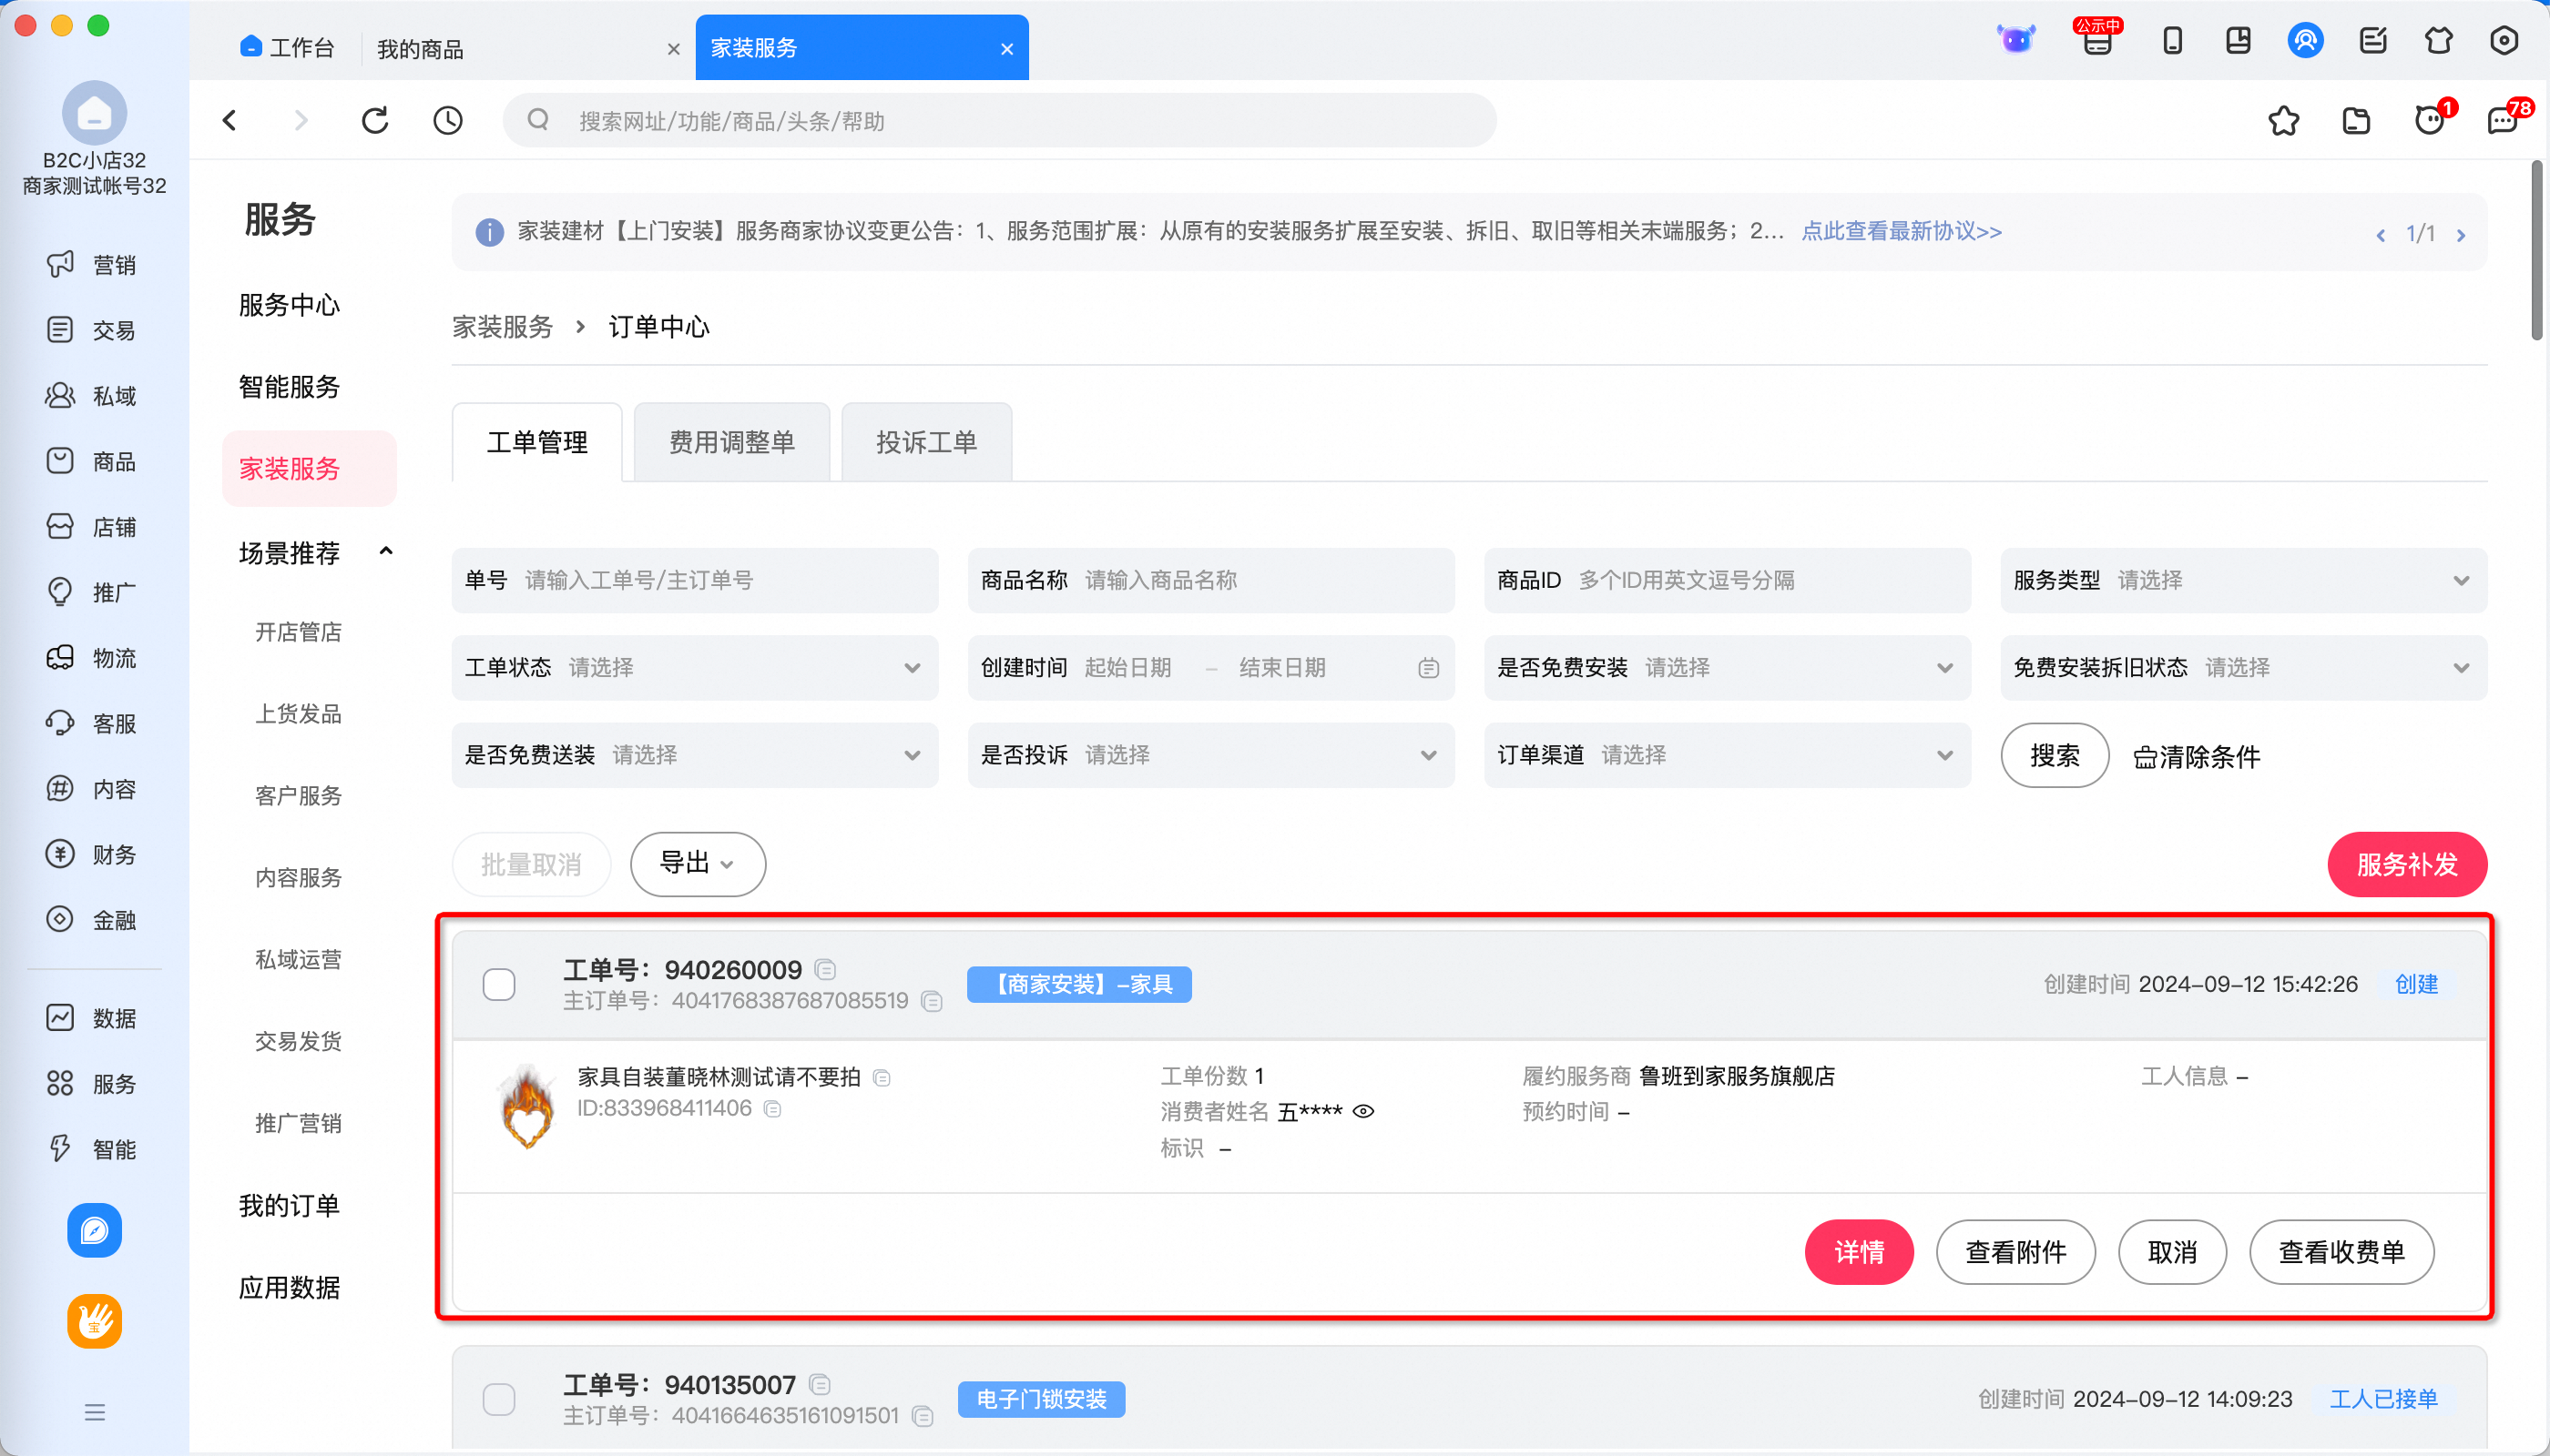Select checkbox for work order 940260009
The image size is (2550, 1456).
pos(498,985)
